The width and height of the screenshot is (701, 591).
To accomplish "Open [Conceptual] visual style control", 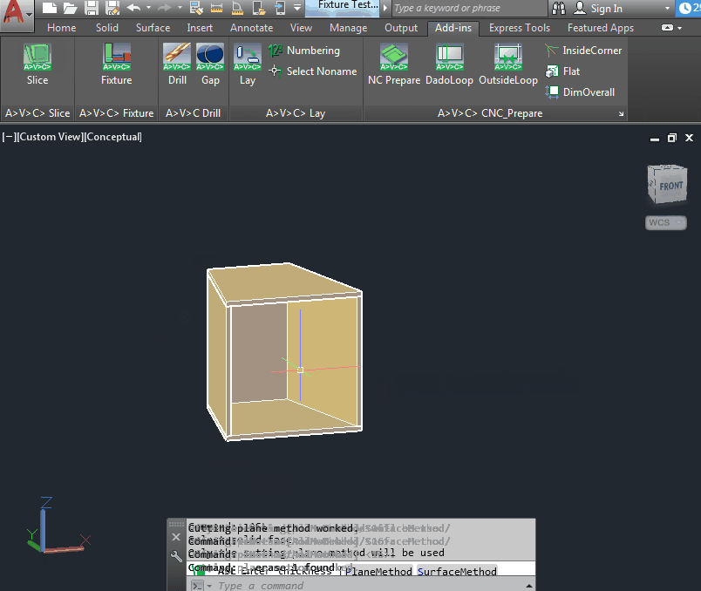I will [x=113, y=137].
